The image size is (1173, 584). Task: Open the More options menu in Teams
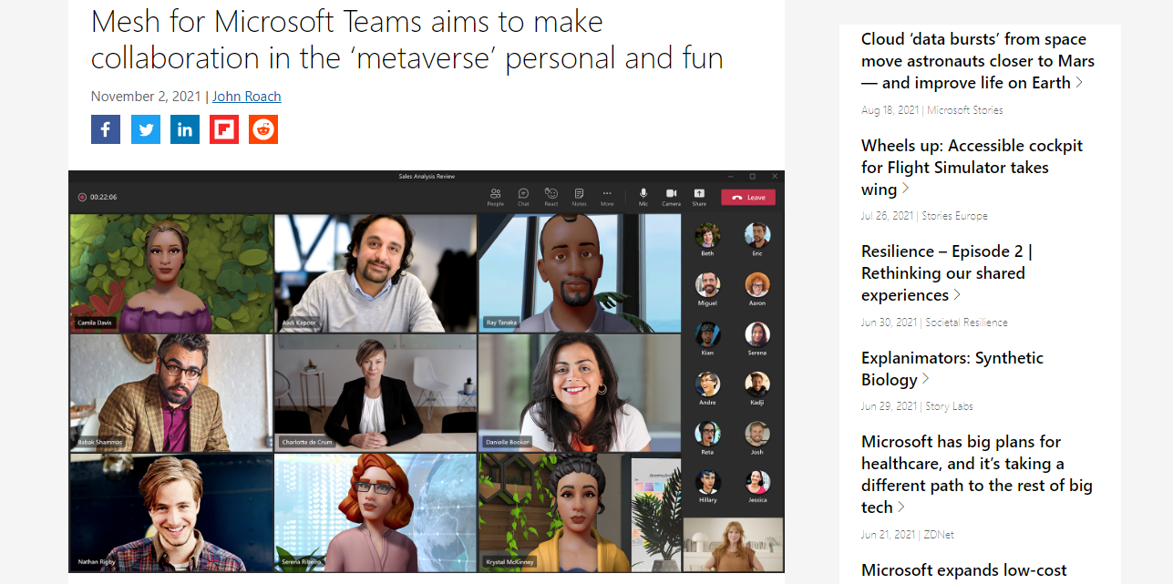pyautogui.click(x=607, y=197)
